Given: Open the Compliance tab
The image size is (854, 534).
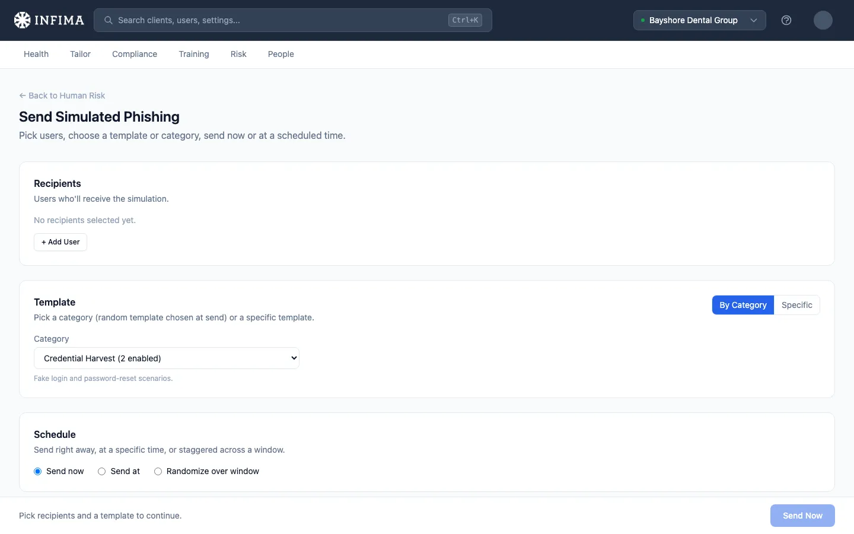Looking at the screenshot, I should [135, 54].
